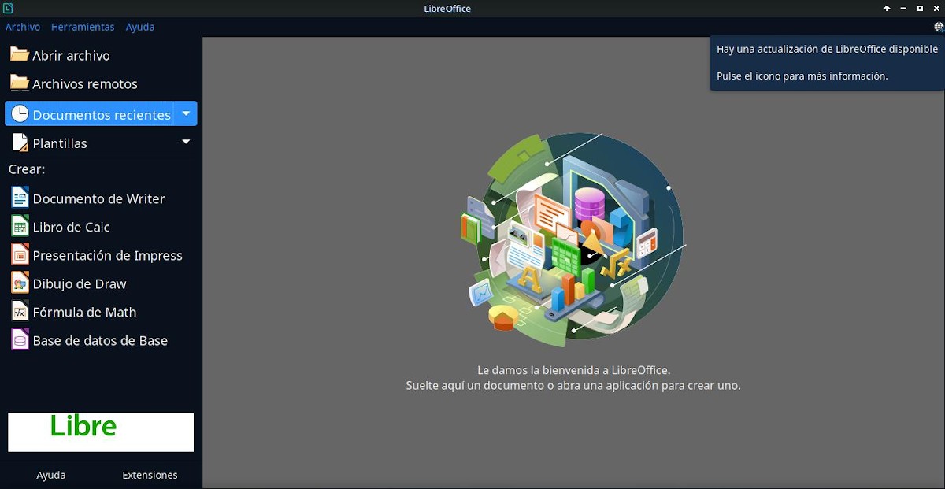Click 'Pulse el icono para más información.' text
945x489 pixels.
coord(802,76)
